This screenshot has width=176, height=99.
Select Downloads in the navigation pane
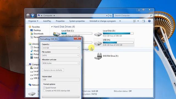click(x=38, y=34)
